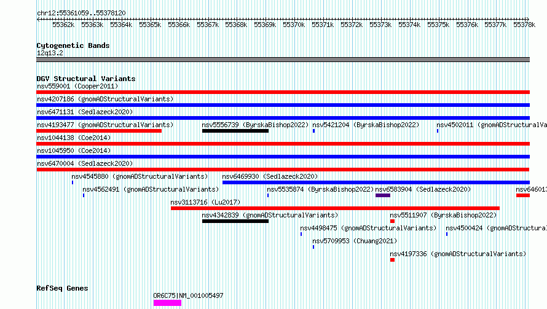
Task: Click the small blue marker under nsv4500424
Action: (447, 234)
